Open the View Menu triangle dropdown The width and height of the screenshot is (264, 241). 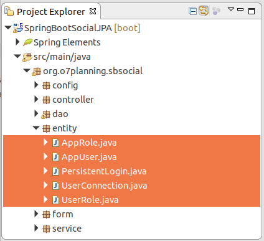[x=231, y=9]
